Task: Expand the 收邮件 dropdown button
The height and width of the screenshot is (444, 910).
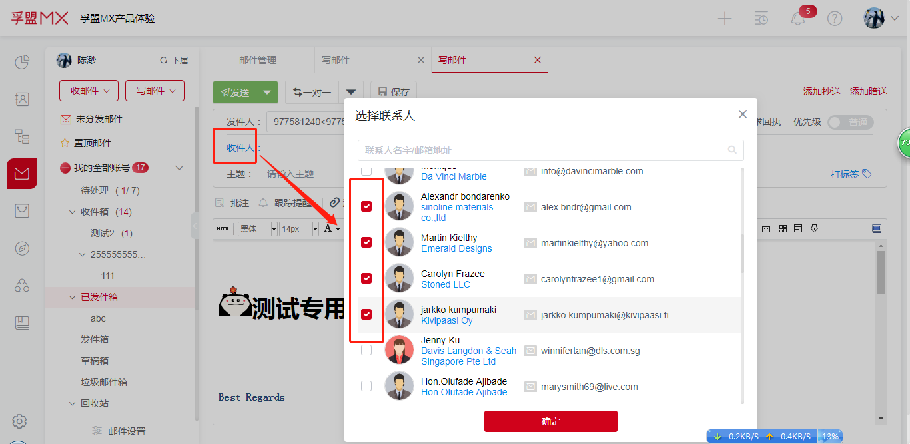Action: coord(89,91)
